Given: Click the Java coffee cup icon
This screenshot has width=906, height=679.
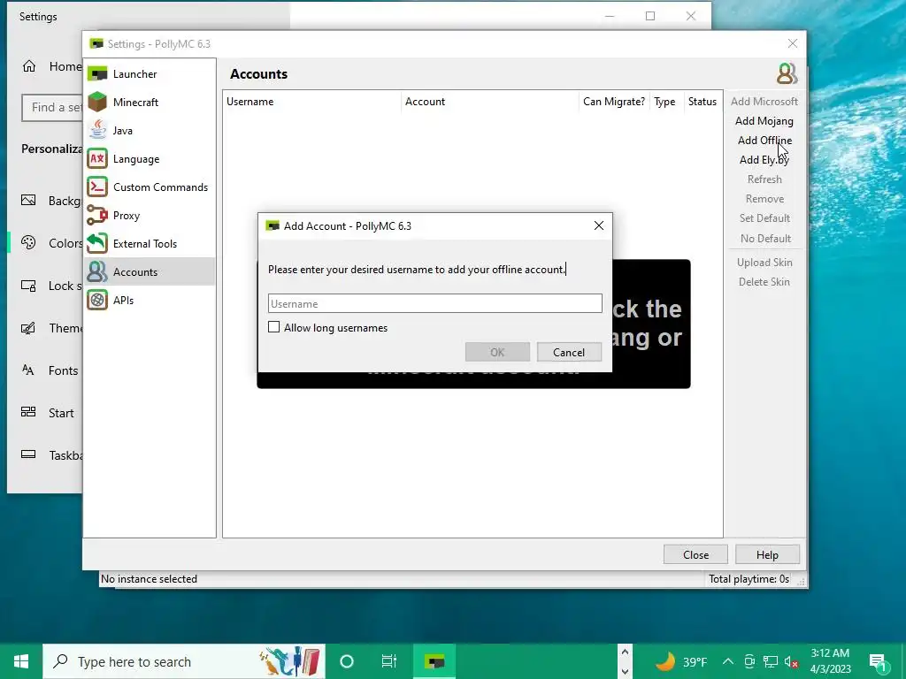Looking at the screenshot, I should coord(97,131).
